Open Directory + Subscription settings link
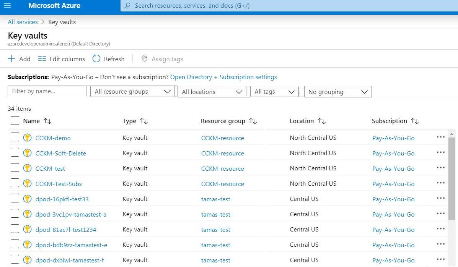This screenshot has width=458, height=267. pos(223,77)
